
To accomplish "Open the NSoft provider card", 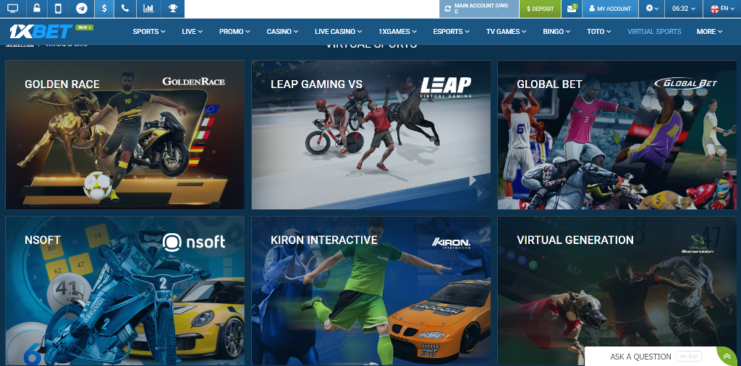I will 124,290.
